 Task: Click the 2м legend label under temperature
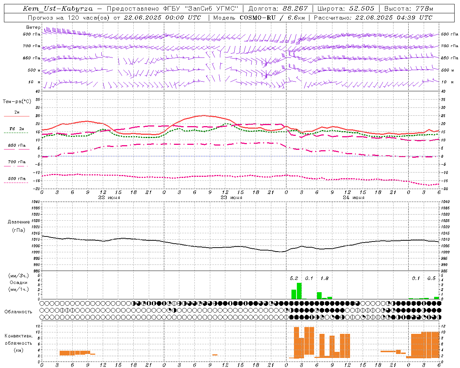17,112
